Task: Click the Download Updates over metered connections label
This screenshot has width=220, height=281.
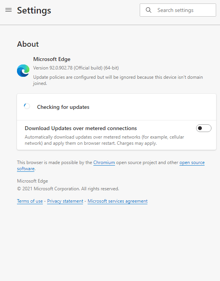Action: pos(81,128)
